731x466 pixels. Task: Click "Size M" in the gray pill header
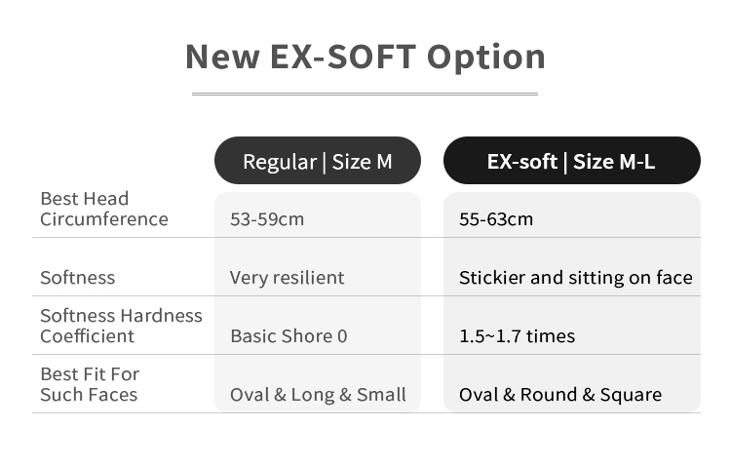click(362, 161)
